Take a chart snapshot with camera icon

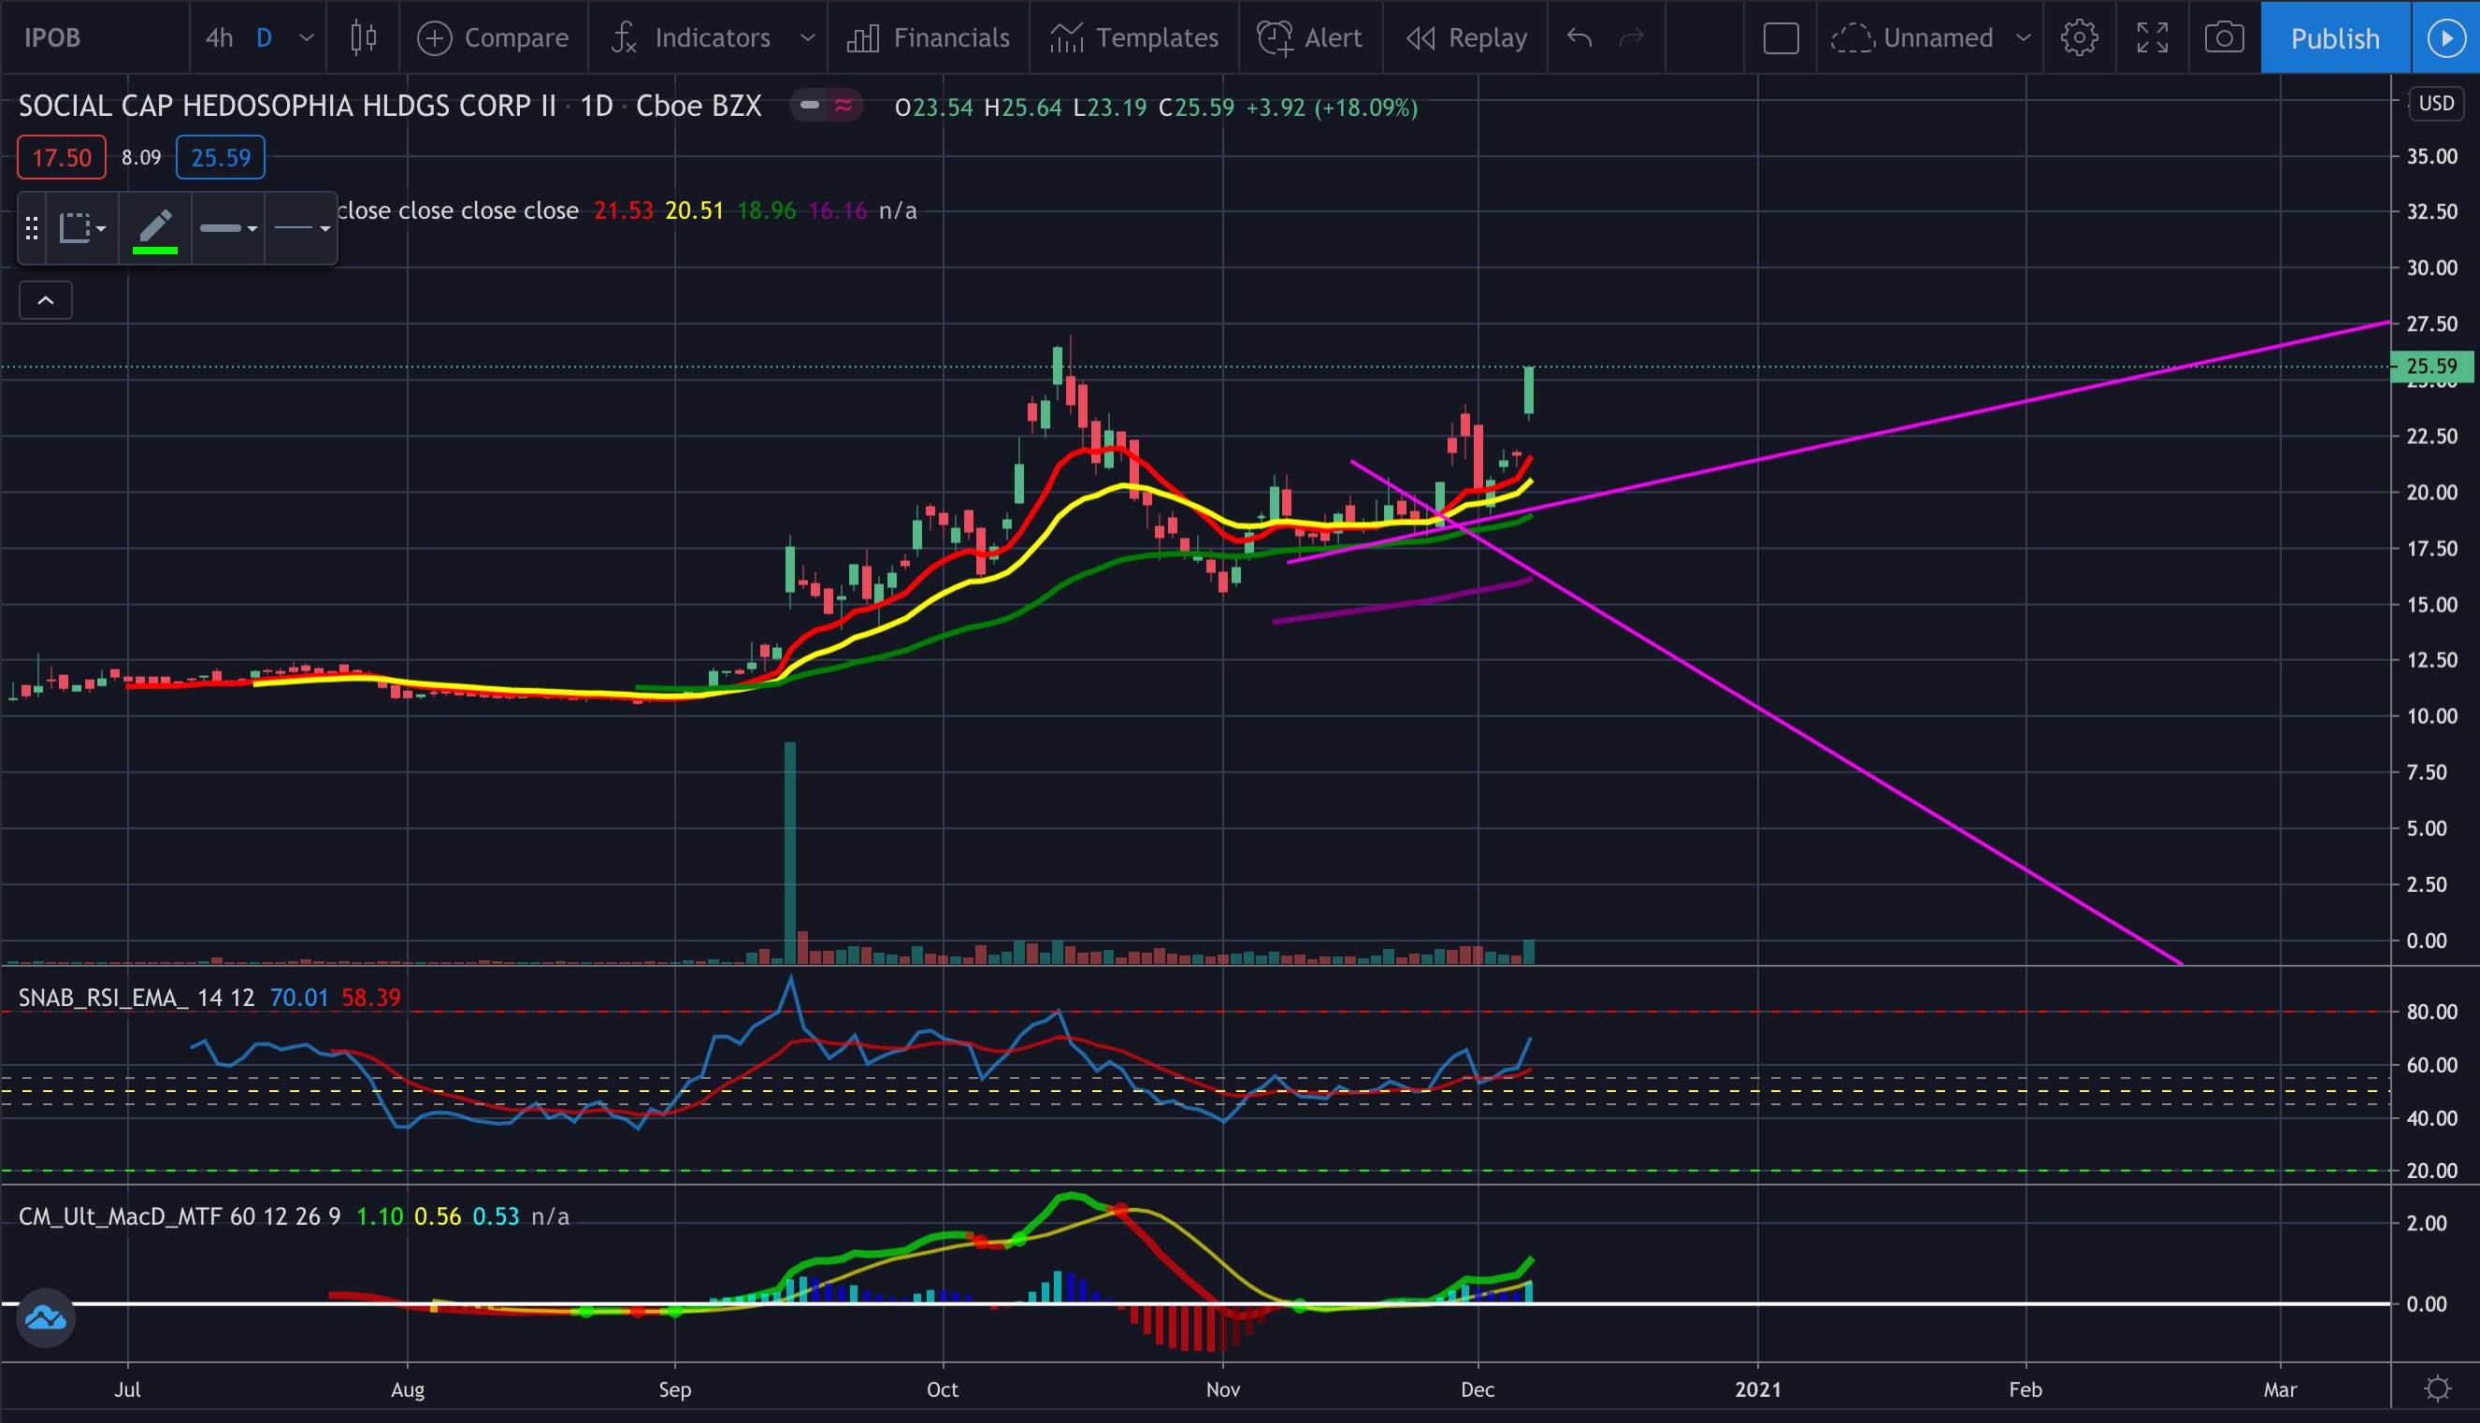click(x=2223, y=38)
